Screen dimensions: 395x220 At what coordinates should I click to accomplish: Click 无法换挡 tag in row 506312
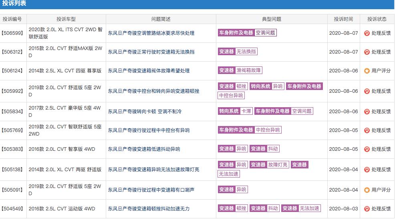coord(246,52)
